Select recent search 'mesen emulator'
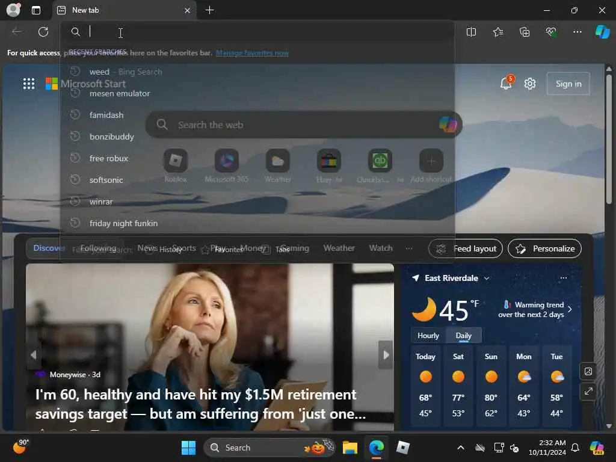This screenshot has height=462, width=616. coord(257,93)
